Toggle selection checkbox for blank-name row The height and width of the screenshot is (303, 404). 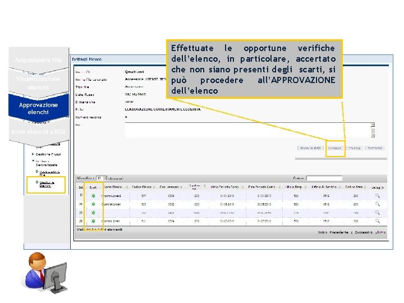pos(81,213)
